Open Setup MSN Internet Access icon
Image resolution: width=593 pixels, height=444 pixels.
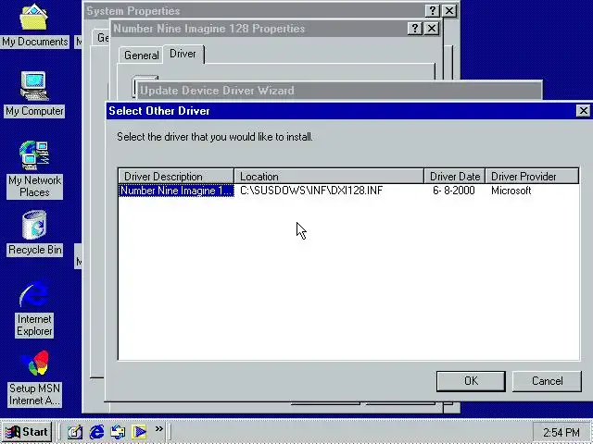click(34, 378)
